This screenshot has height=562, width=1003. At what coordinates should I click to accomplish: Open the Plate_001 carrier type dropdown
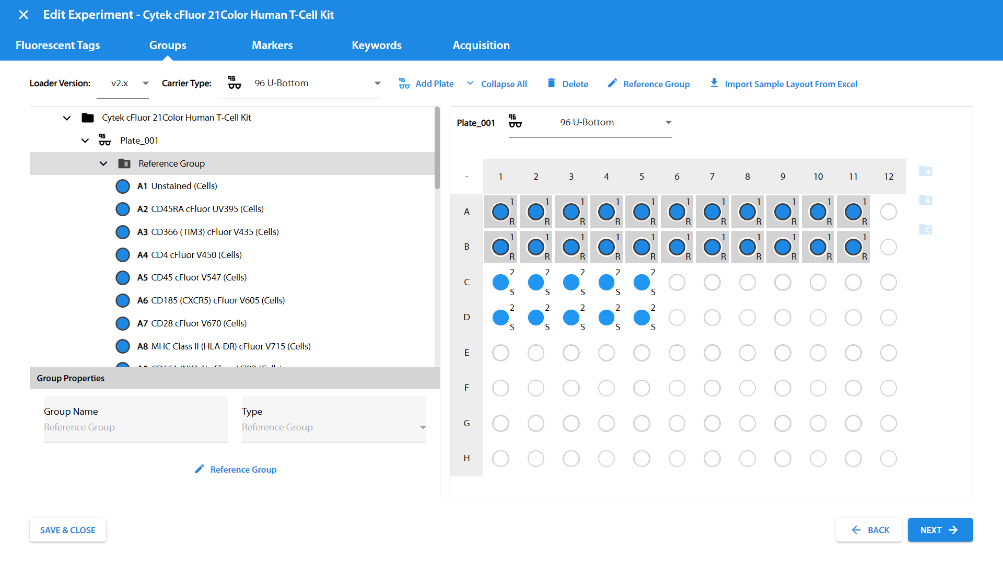(590, 123)
